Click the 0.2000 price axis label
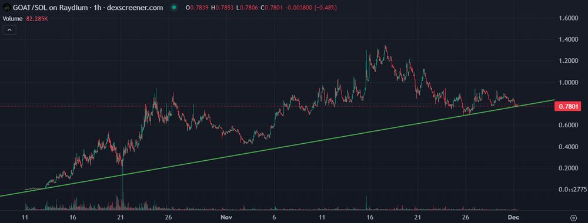 tap(568, 168)
